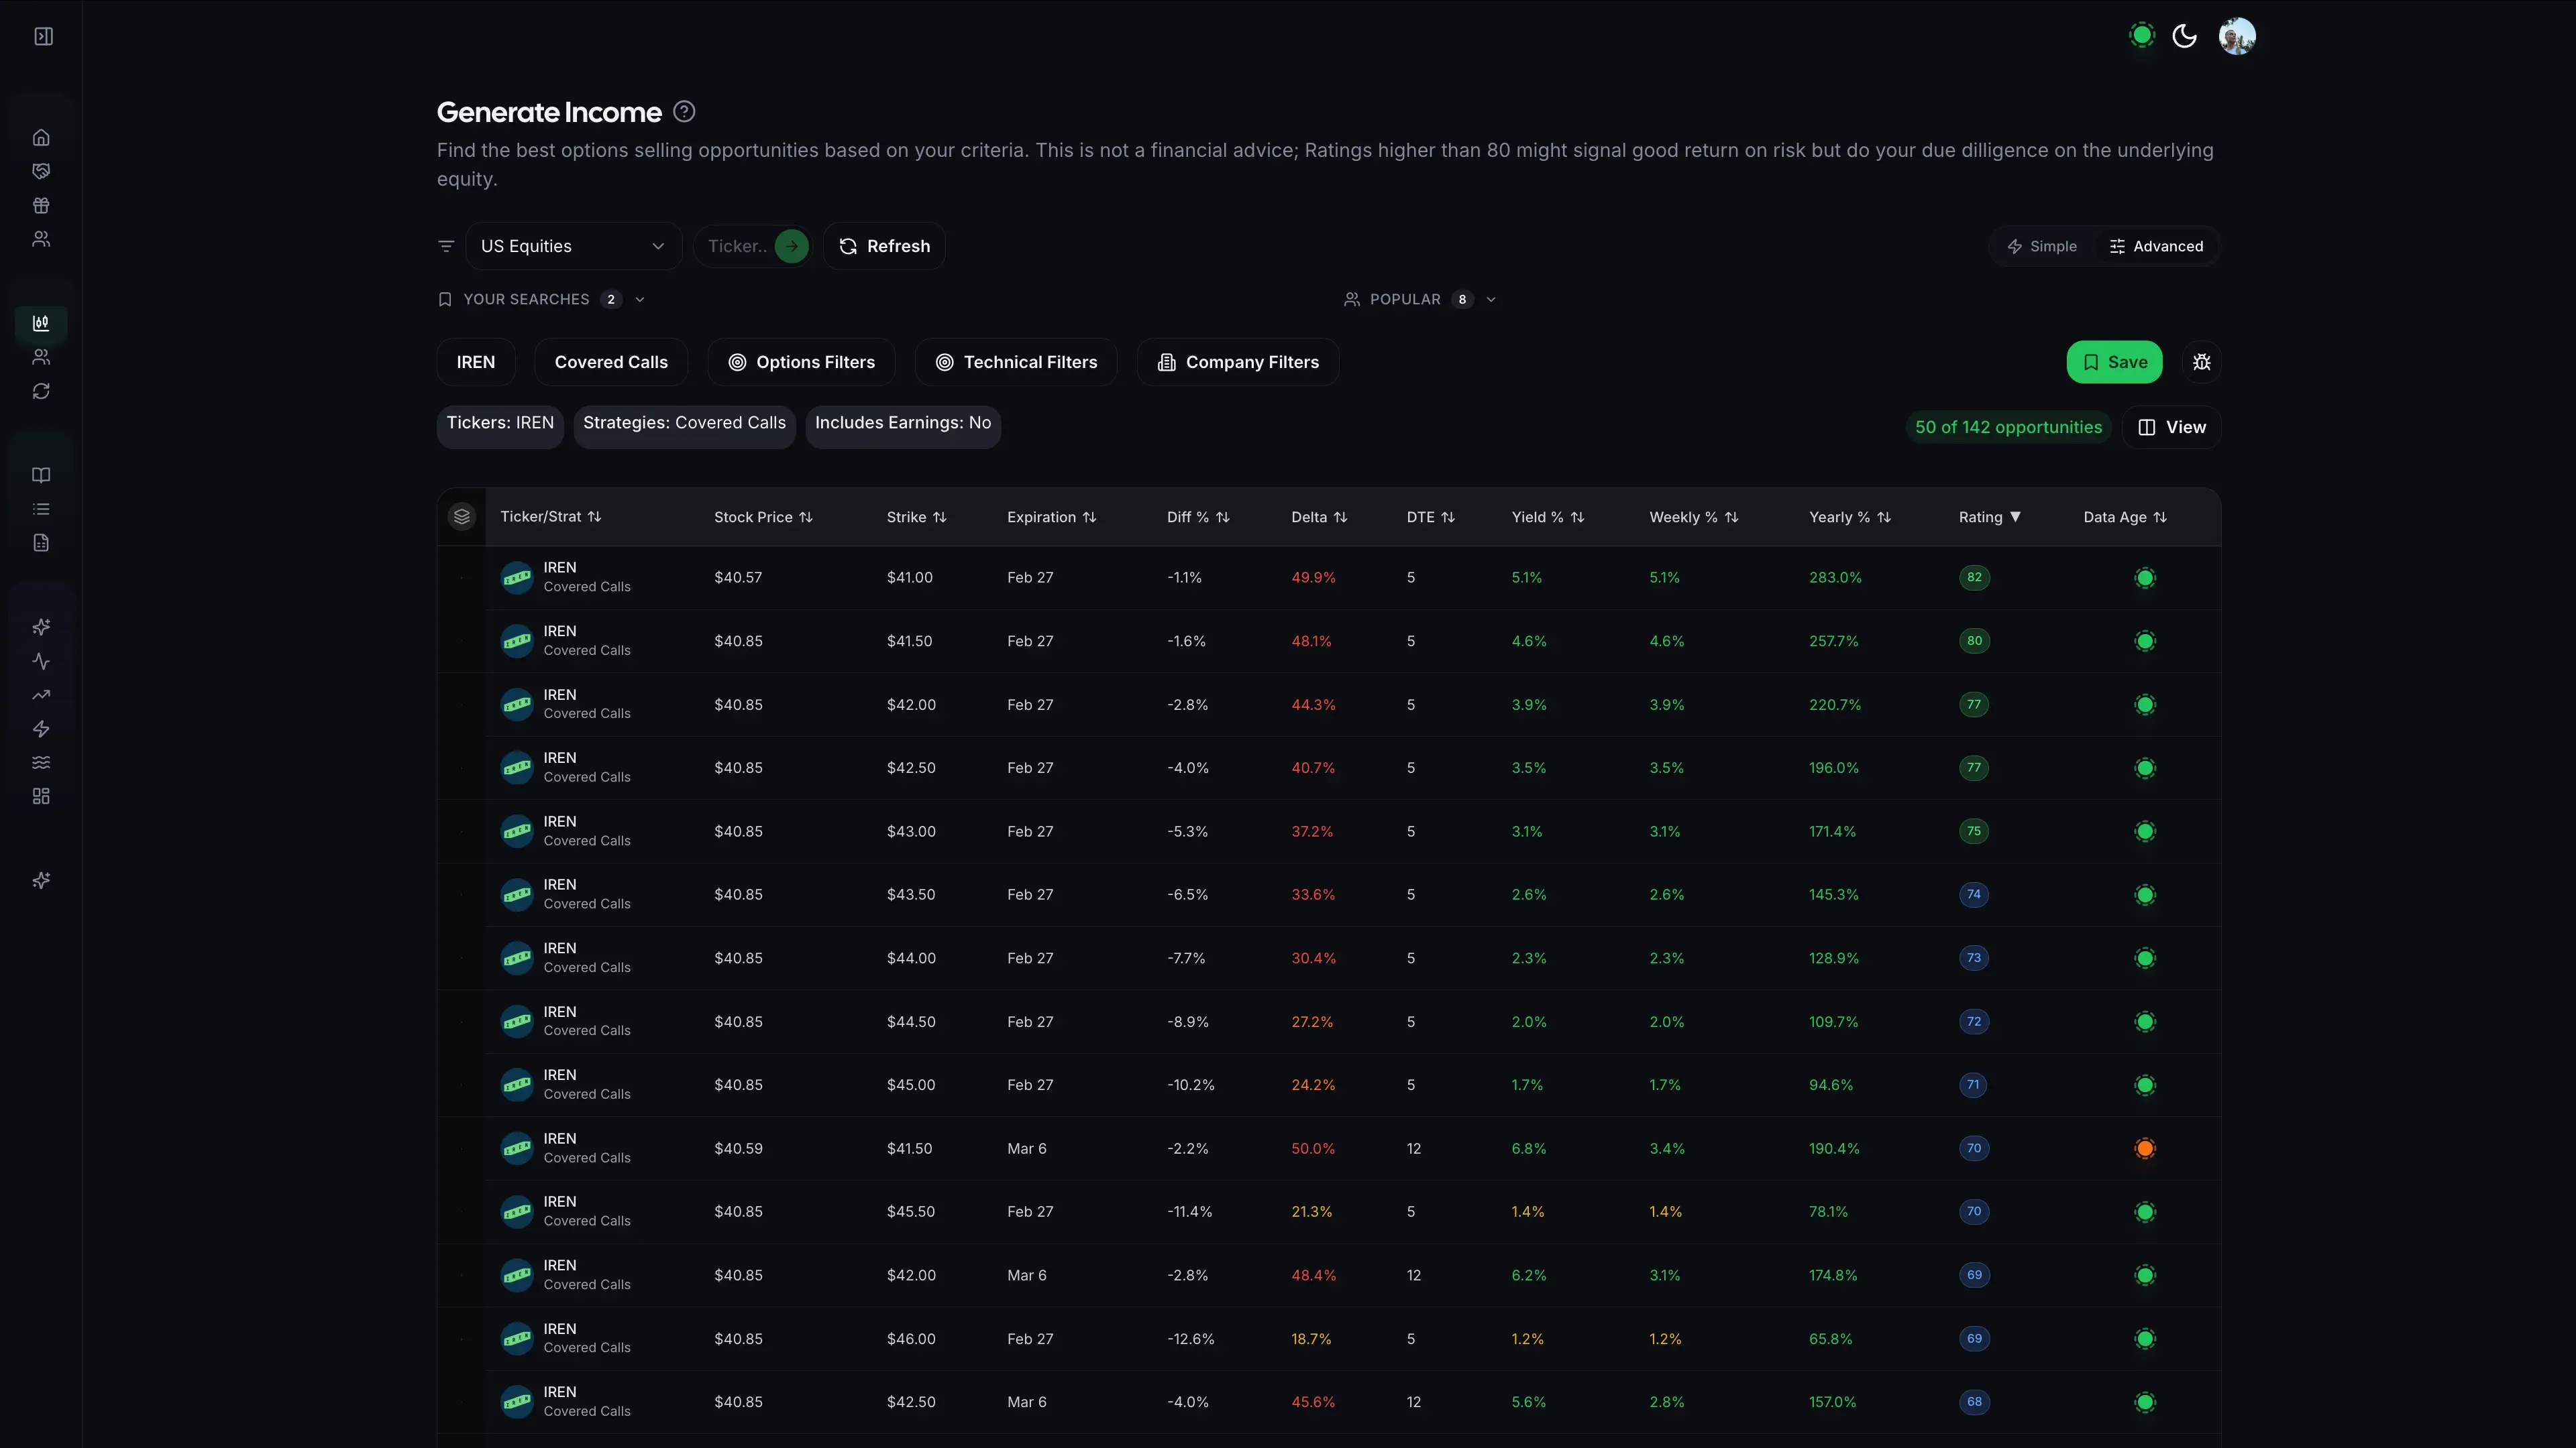Click the $46.00 strike cell
Screen dimensions: 2576x1448
(911, 1339)
